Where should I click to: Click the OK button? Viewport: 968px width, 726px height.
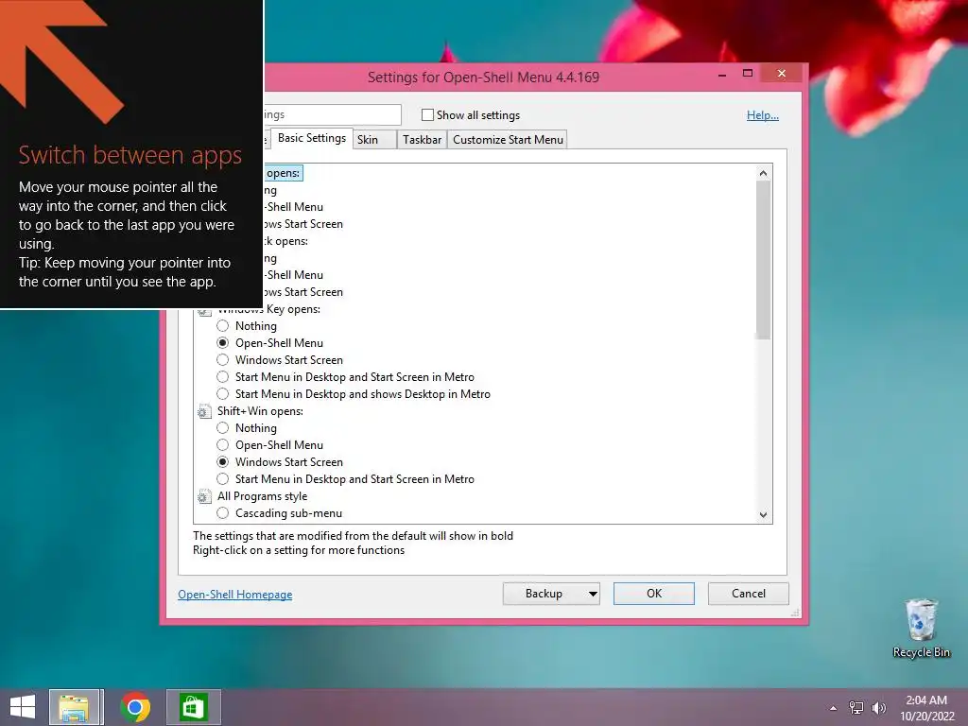(x=654, y=594)
